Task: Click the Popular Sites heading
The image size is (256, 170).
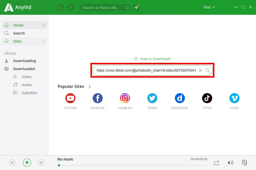Action: pos(71,86)
